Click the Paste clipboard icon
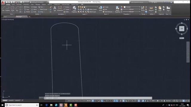The image size is (191, 107). point(160,9)
